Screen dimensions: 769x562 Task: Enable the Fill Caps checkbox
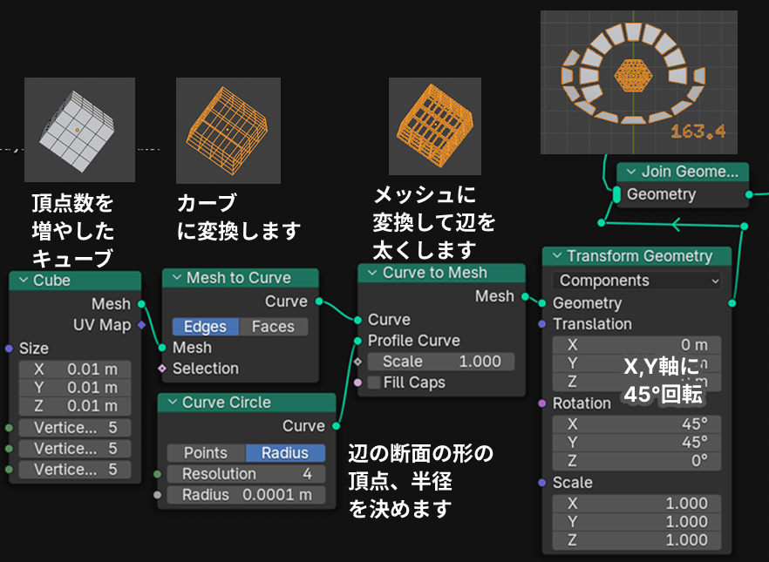click(x=374, y=383)
